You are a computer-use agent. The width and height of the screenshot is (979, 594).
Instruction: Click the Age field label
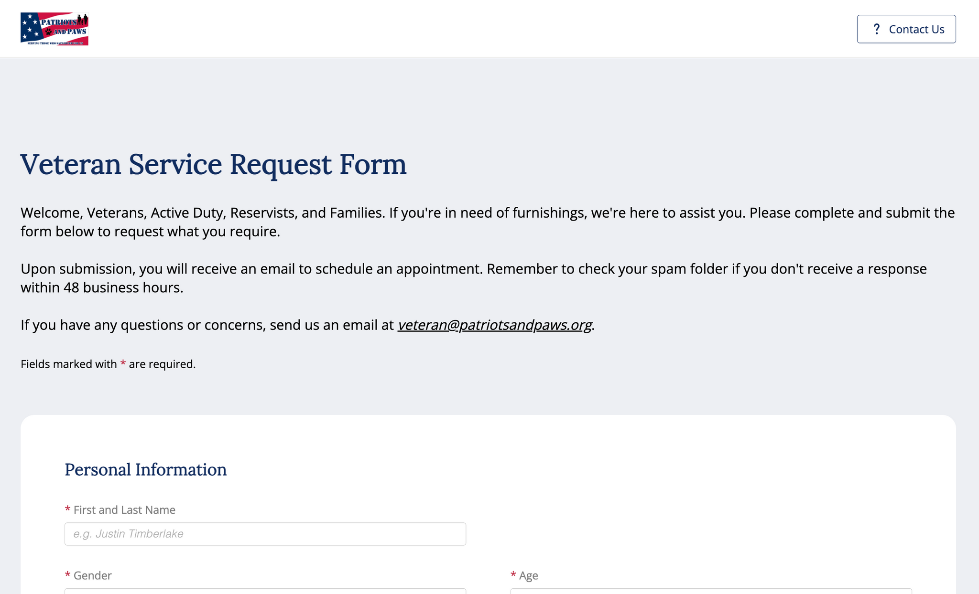pyautogui.click(x=528, y=575)
